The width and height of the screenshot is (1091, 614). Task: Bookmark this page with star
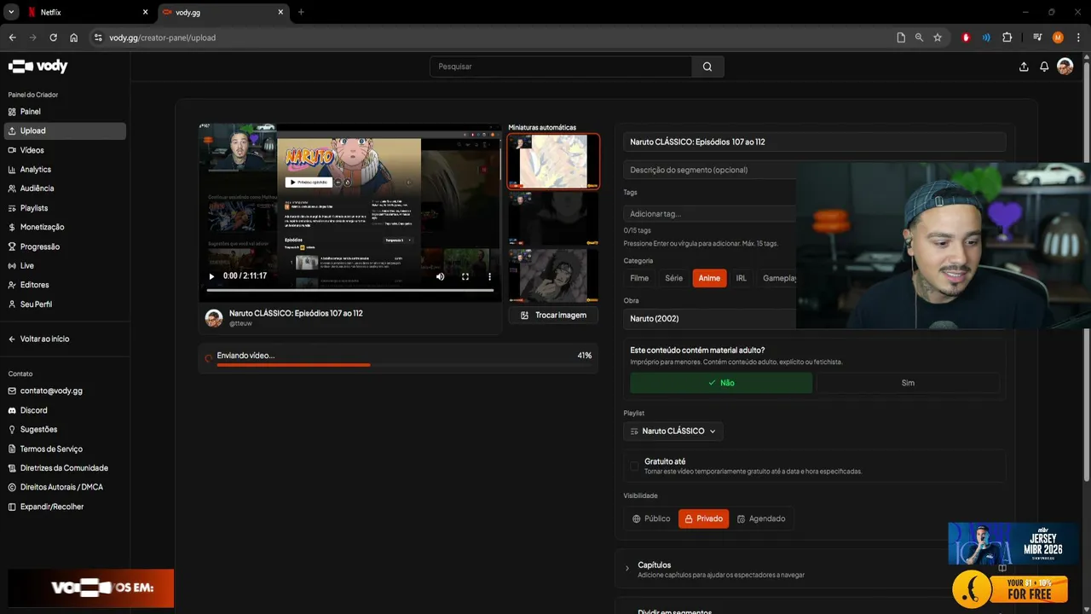(x=938, y=38)
